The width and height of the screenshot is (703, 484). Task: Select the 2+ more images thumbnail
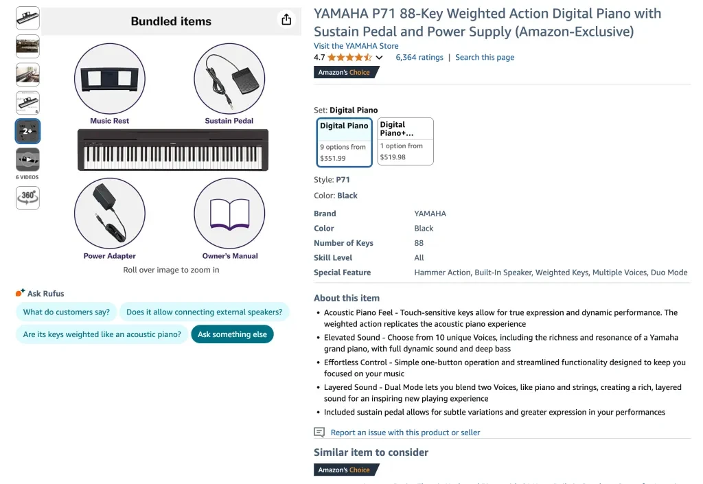(27, 130)
